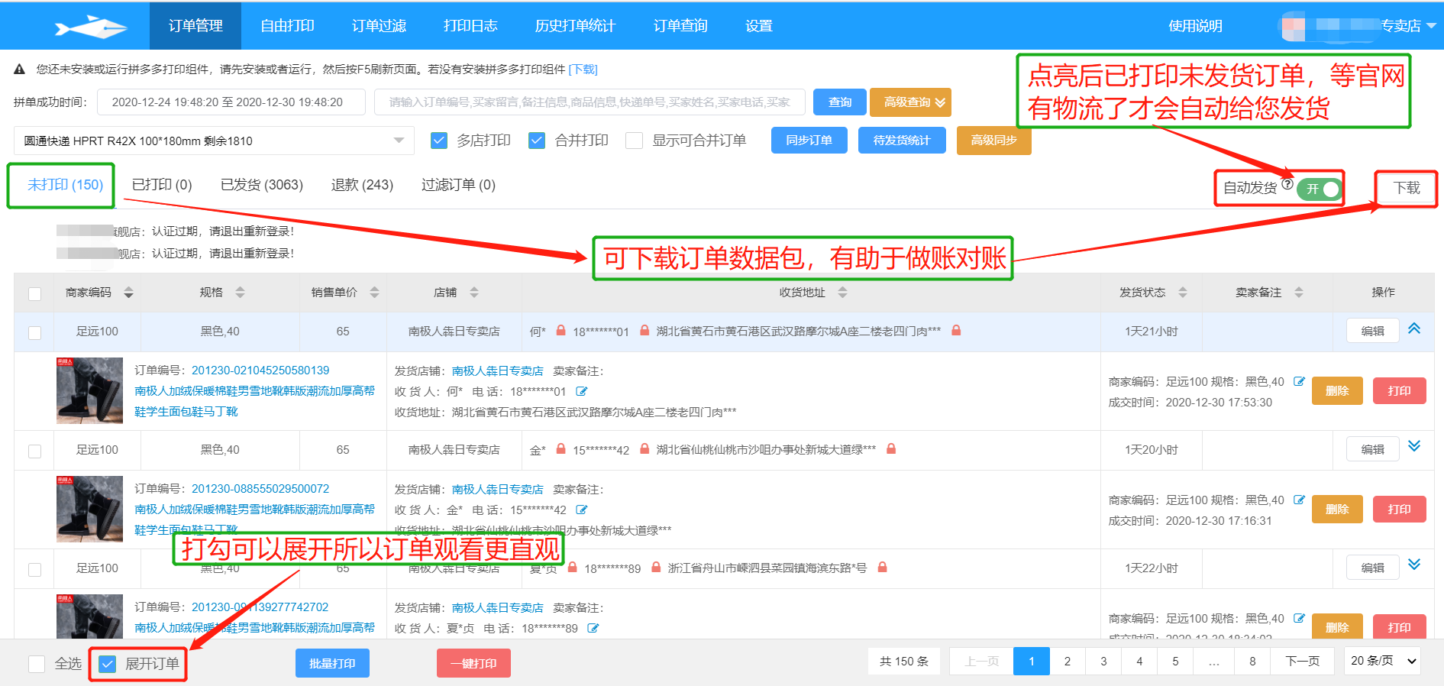Switch to the 已发货 (3063) tab

point(261,185)
